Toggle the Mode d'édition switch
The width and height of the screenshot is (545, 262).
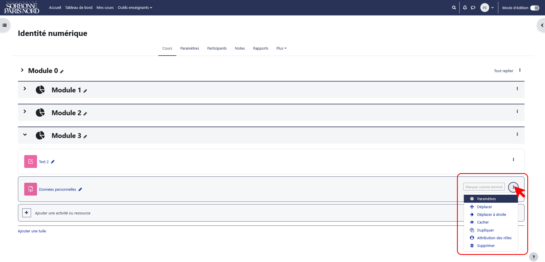coord(535,8)
